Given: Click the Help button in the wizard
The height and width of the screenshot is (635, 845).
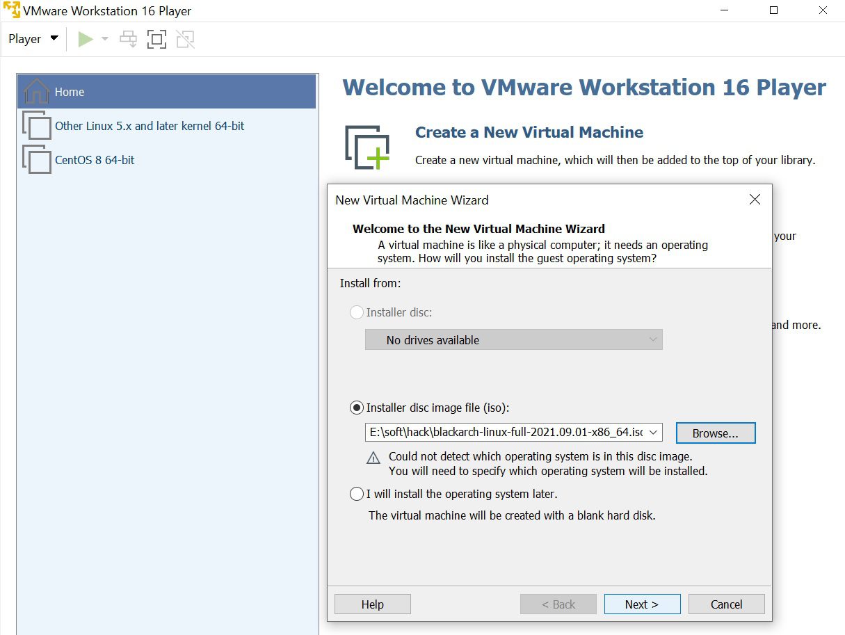Looking at the screenshot, I should click(x=372, y=604).
